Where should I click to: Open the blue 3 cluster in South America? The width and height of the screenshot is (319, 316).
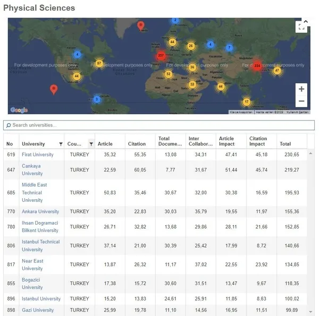coord(97,99)
